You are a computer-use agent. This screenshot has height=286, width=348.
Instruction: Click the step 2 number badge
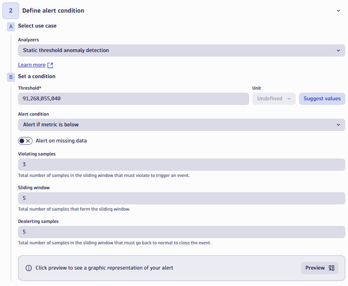pos(10,11)
